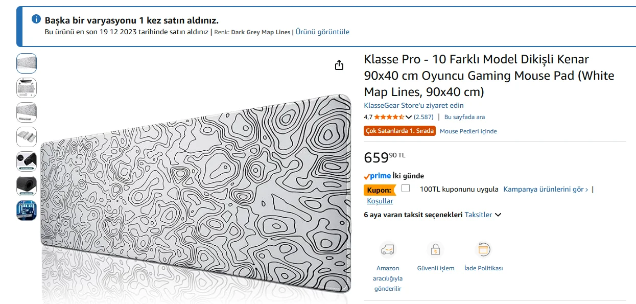Screen dimensions: 636x304
Task: Click the Amazon delivery truck icon
Action: (388, 250)
